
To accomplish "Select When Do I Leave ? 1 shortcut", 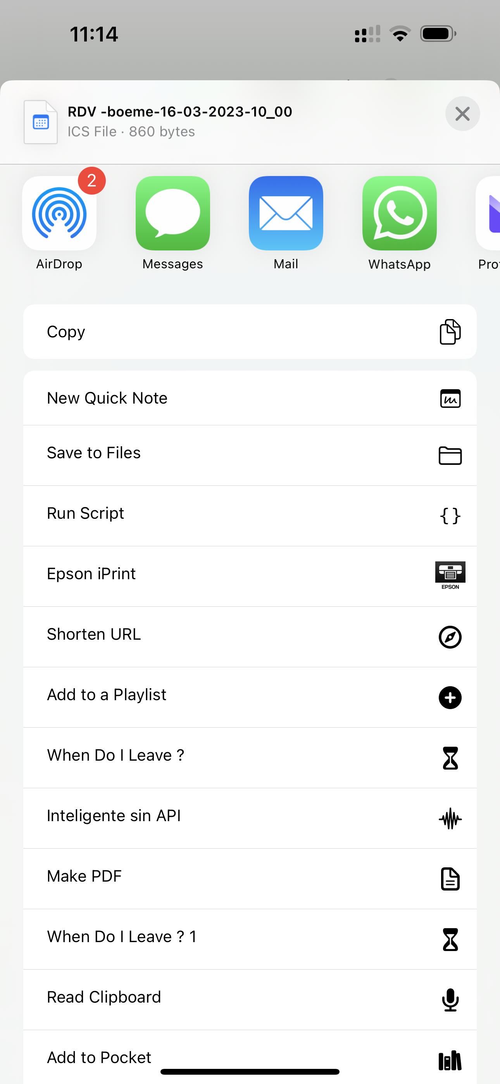I will click(x=250, y=937).
